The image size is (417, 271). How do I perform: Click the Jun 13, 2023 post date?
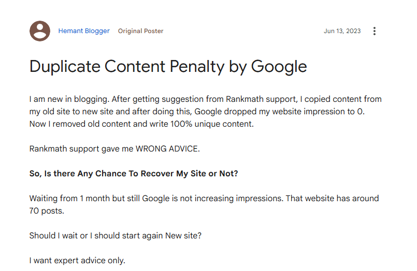(342, 31)
